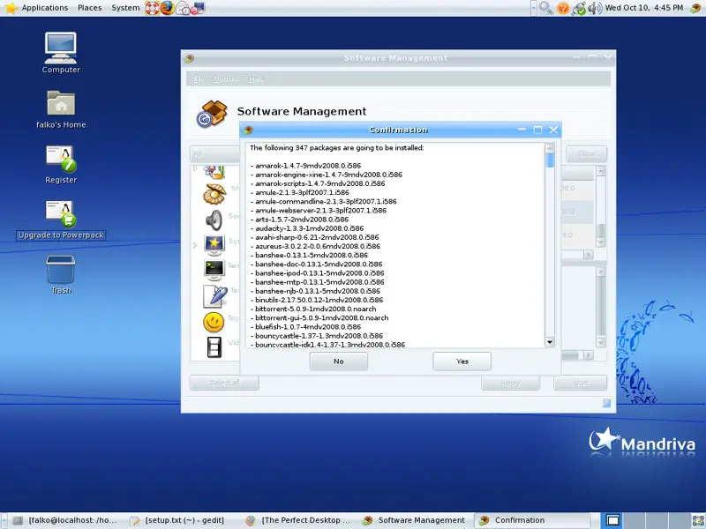Select the Terminals category icon
This screenshot has height=529, width=706.
point(214,270)
